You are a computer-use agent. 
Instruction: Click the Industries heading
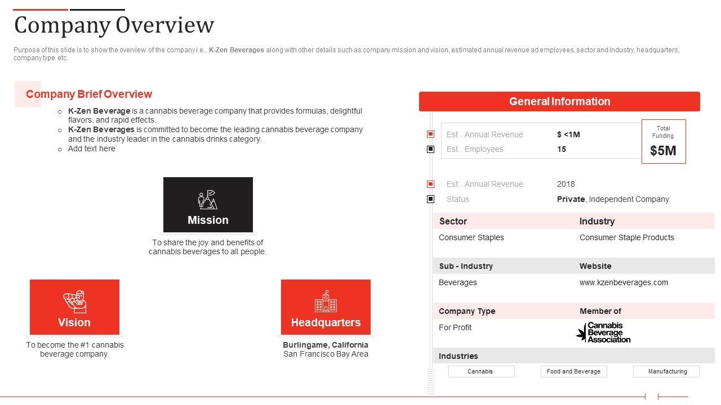pyautogui.click(x=459, y=356)
